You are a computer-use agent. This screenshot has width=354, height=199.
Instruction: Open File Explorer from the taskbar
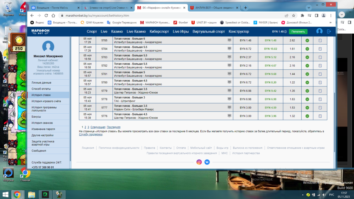click(32, 194)
